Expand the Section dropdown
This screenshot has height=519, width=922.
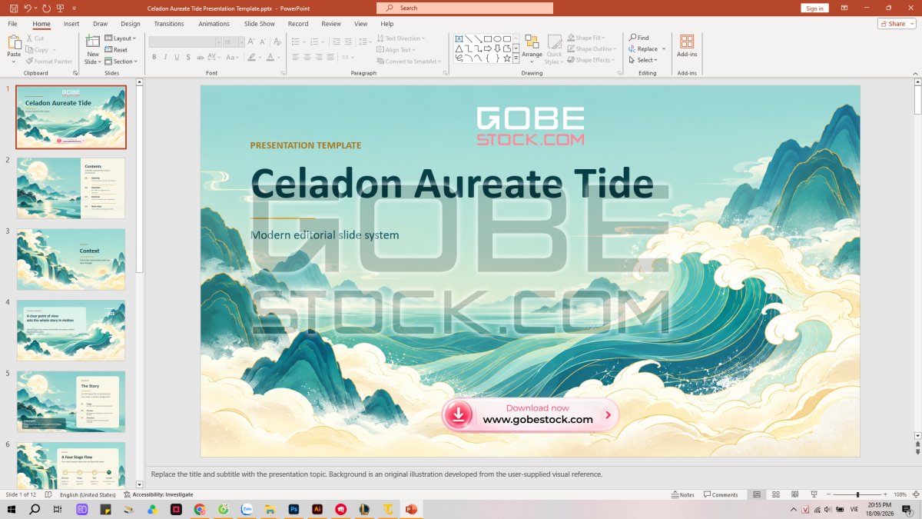121,62
